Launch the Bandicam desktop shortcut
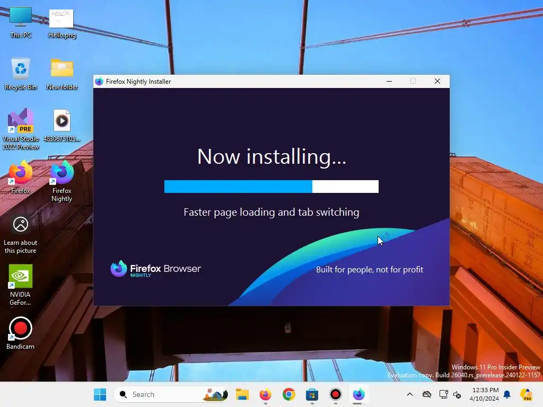 [x=21, y=333]
